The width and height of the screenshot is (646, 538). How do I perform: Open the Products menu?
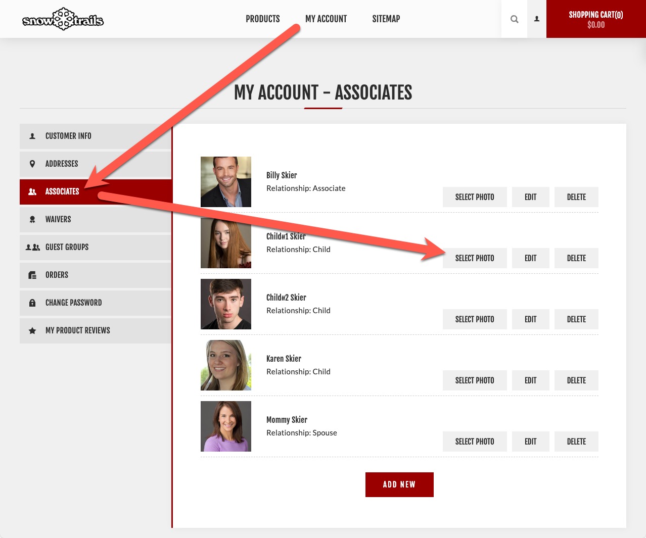(x=262, y=19)
